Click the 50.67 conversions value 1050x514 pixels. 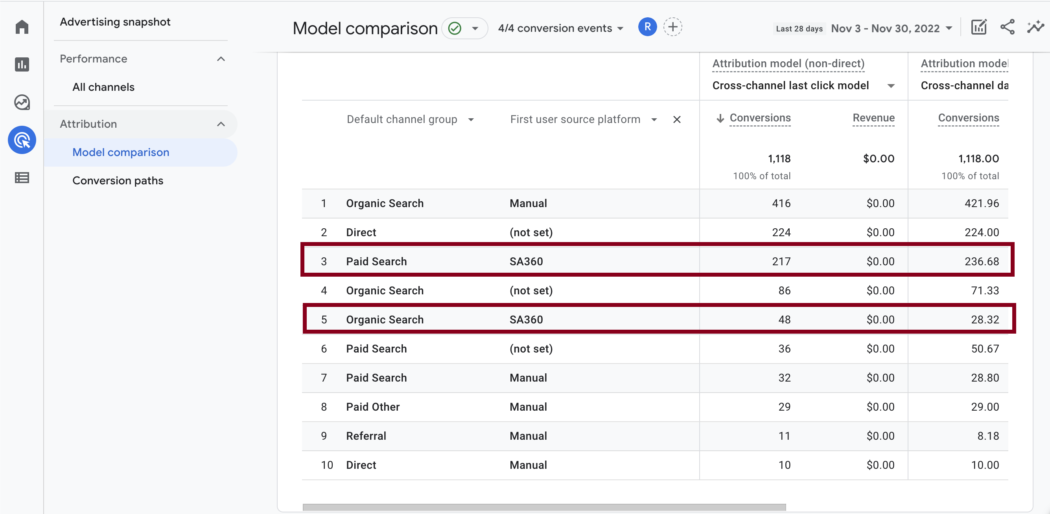click(985, 349)
